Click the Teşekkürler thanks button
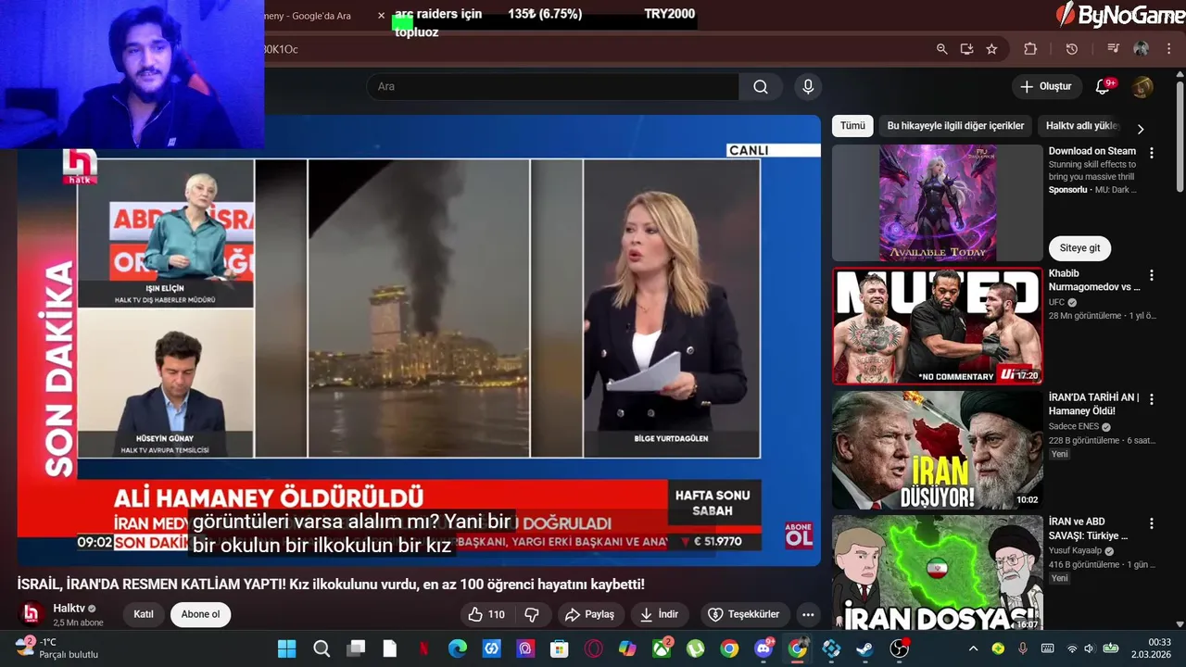Viewport: 1186px width, 667px height. pyautogui.click(x=743, y=614)
